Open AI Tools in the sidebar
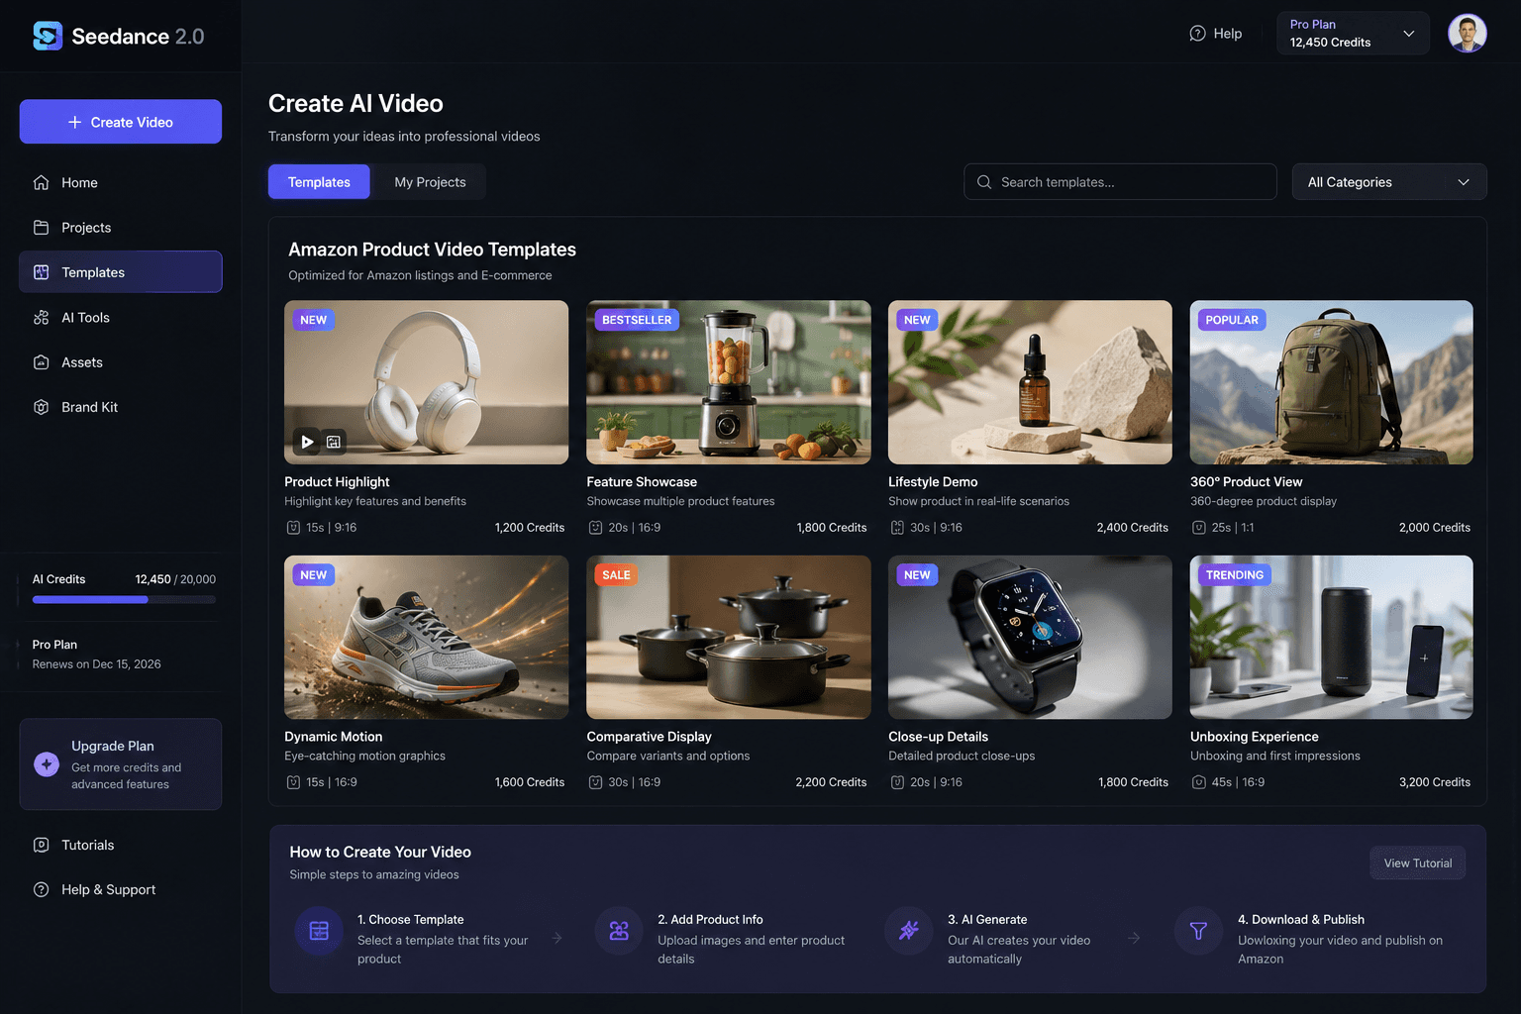1521x1014 pixels. click(121, 318)
